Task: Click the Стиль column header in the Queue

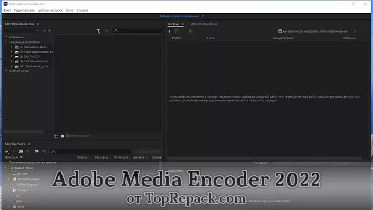Action: (210, 38)
